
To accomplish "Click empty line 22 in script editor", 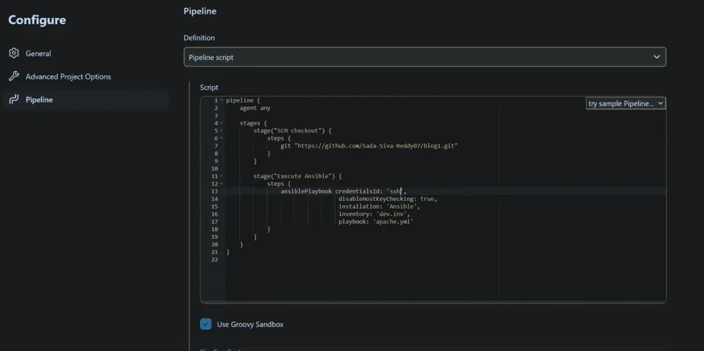I will pos(445,259).
